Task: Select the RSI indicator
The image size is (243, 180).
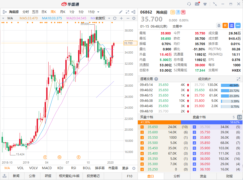Action: tap(74, 168)
